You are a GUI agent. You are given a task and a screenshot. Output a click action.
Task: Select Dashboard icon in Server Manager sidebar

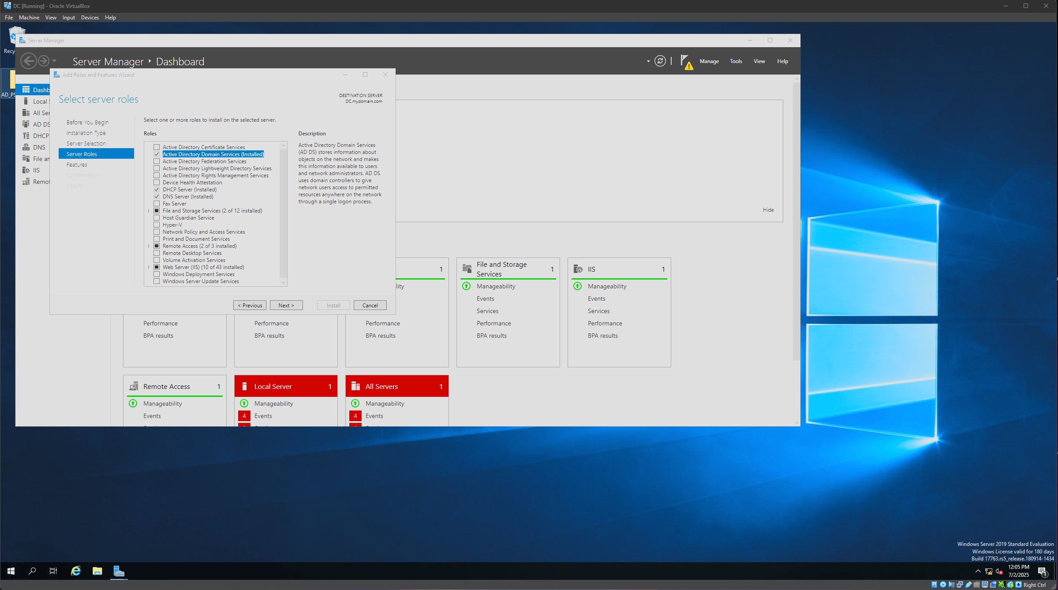(26, 90)
